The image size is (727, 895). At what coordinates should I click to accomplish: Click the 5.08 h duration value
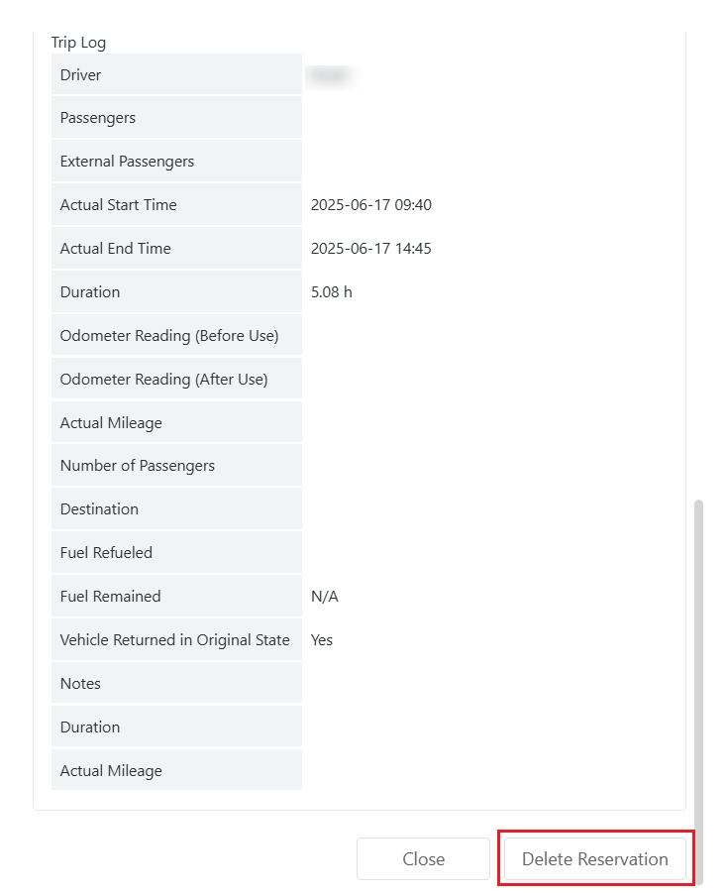331,292
